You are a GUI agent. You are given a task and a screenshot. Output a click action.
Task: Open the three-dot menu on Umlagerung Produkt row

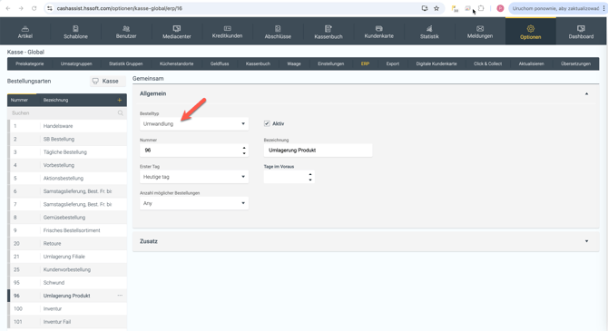120,296
